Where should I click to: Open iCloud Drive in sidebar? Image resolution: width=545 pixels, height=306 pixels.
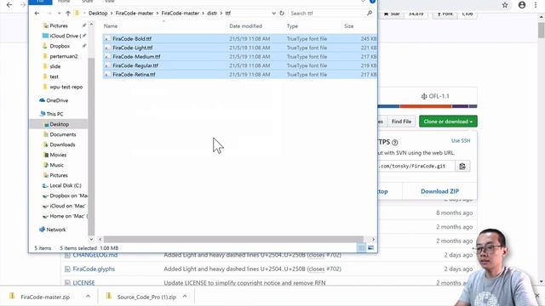pos(65,36)
